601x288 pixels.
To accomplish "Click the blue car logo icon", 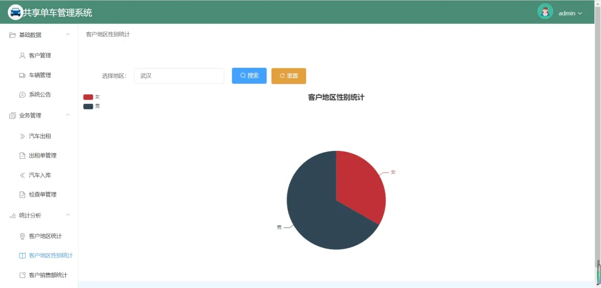I will [16, 13].
